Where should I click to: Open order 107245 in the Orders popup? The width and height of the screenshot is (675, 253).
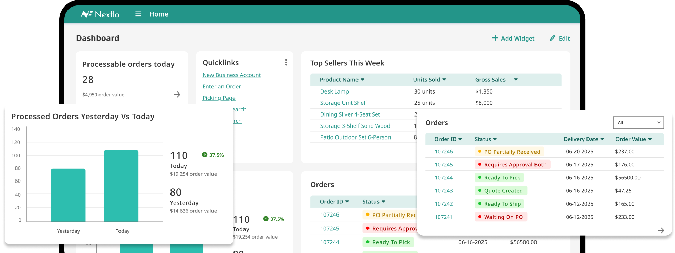click(444, 165)
